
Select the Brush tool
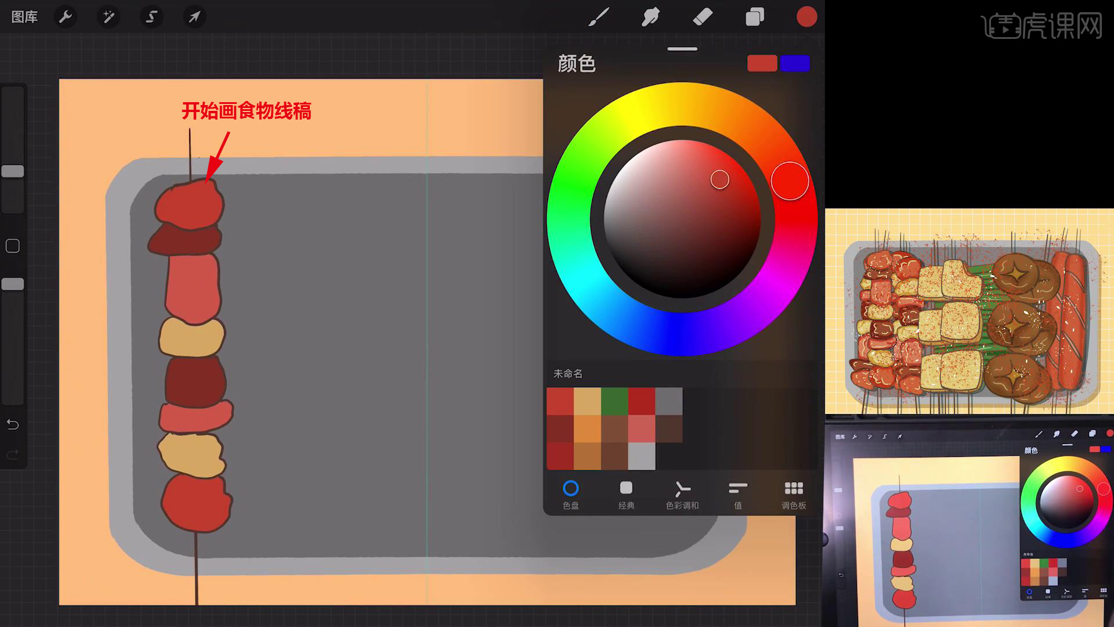click(599, 17)
